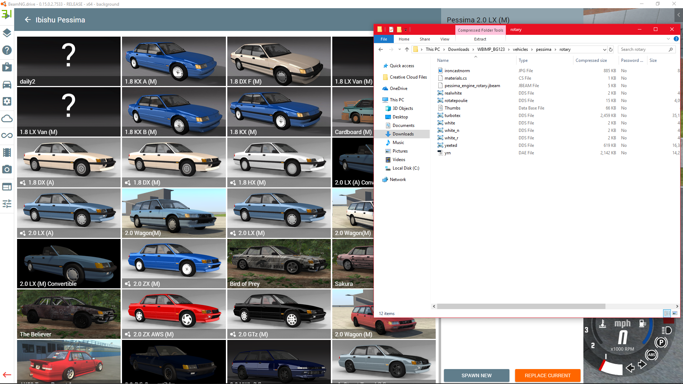Open the vehicle selector car icon
The height and width of the screenshot is (384, 683).
tap(7, 84)
